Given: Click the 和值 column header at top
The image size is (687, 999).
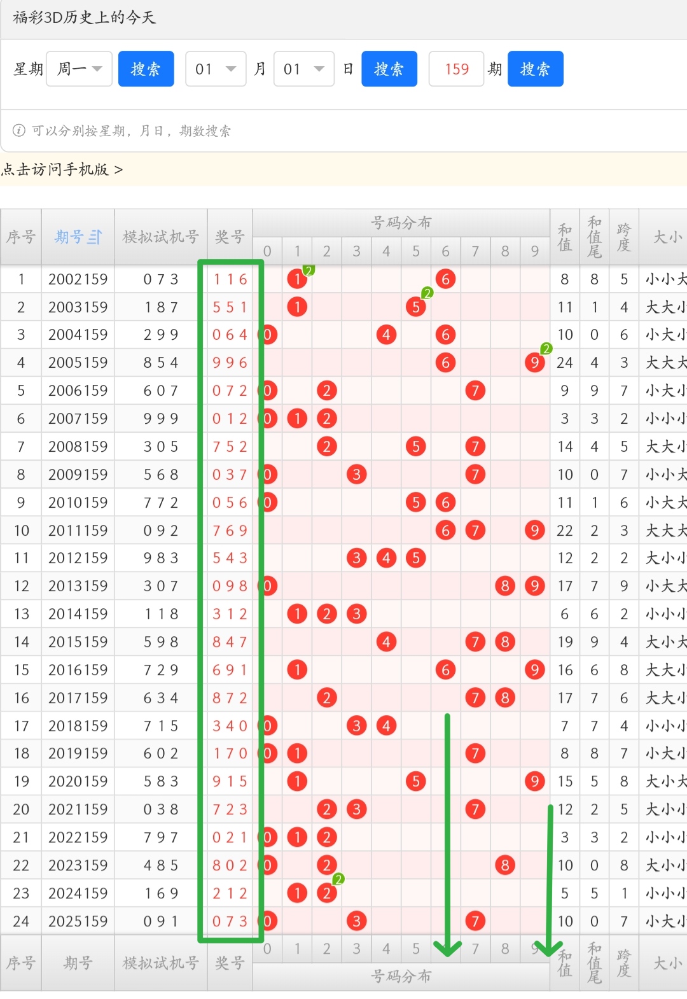Looking at the screenshot, I should [x=565, y=237].
